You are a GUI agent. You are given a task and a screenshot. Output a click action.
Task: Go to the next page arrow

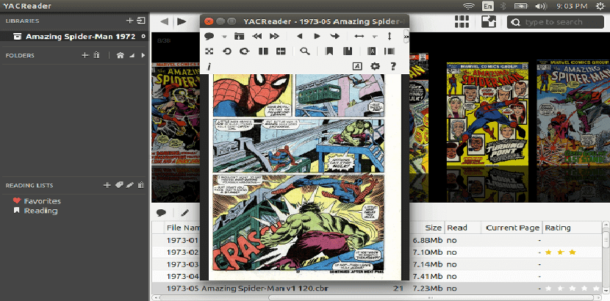click(317, 36)
